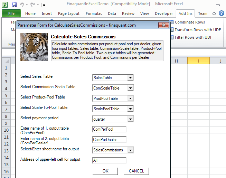Click the Filter Rows with UDF icon
Image resolution: width=226 pixels, height=178 pixels.
pyautogui.click(x=172, y=37)
